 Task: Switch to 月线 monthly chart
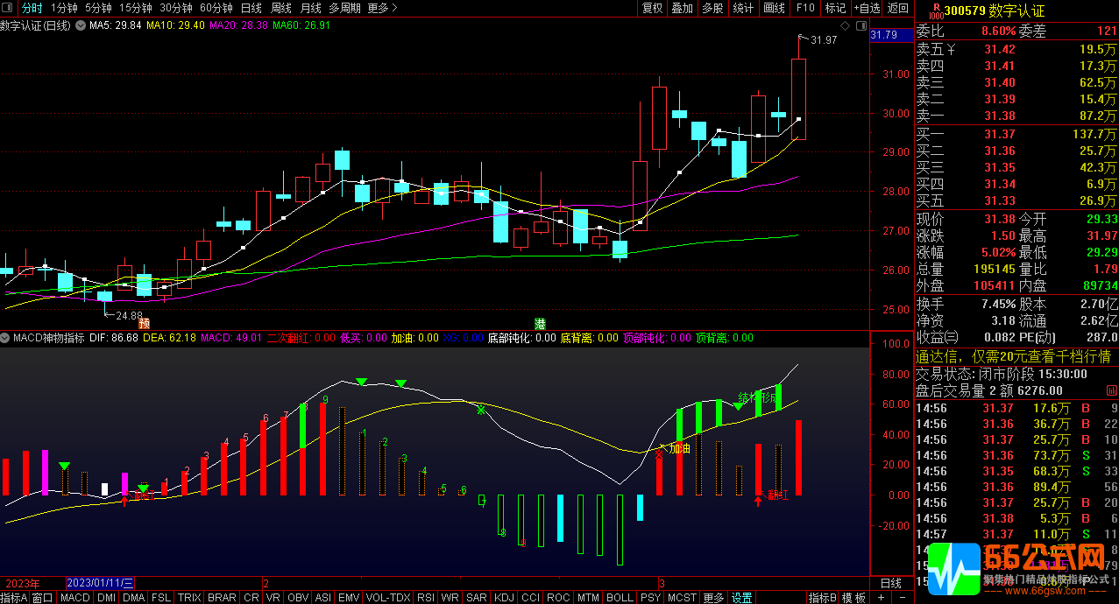coord(311,8)
